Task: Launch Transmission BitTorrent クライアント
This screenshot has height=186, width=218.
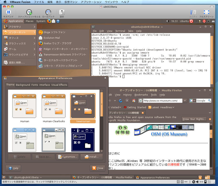Action: pyautogui.click(x=62, y=55)
